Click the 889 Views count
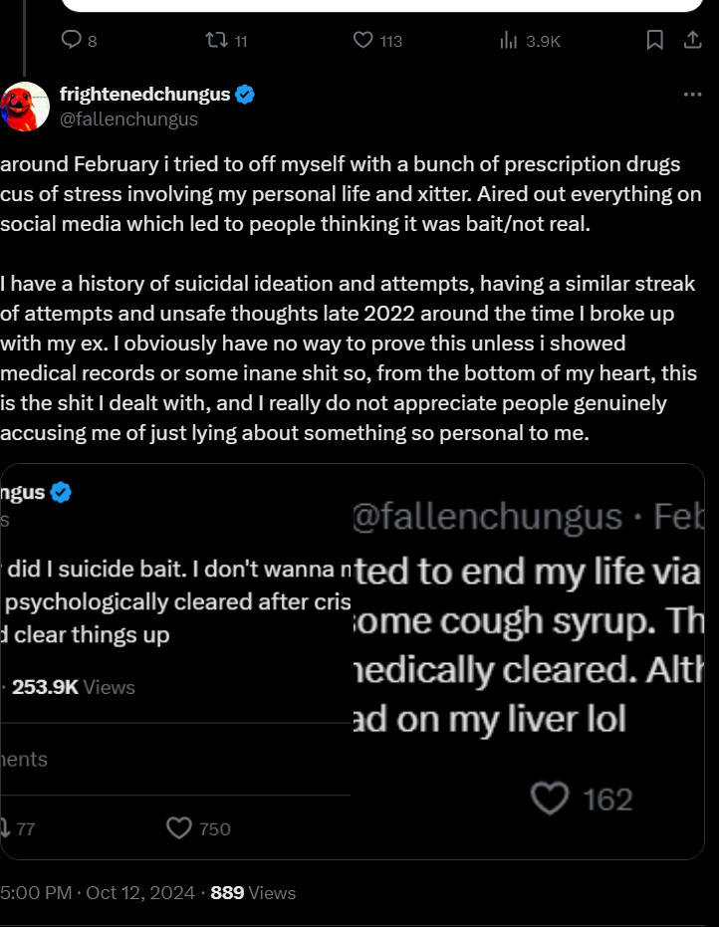719x927 pixels. (253, 893)
